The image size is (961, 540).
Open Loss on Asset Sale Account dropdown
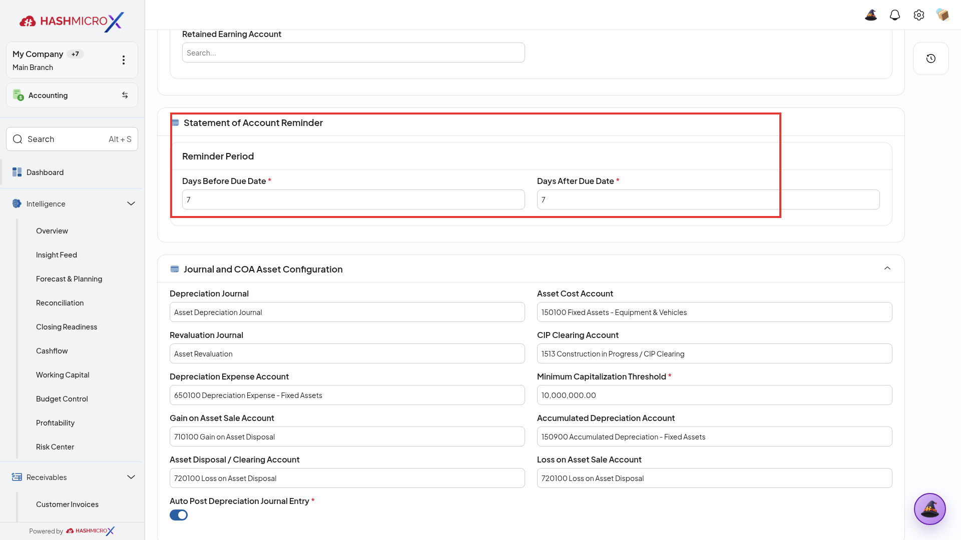(715, 478)
